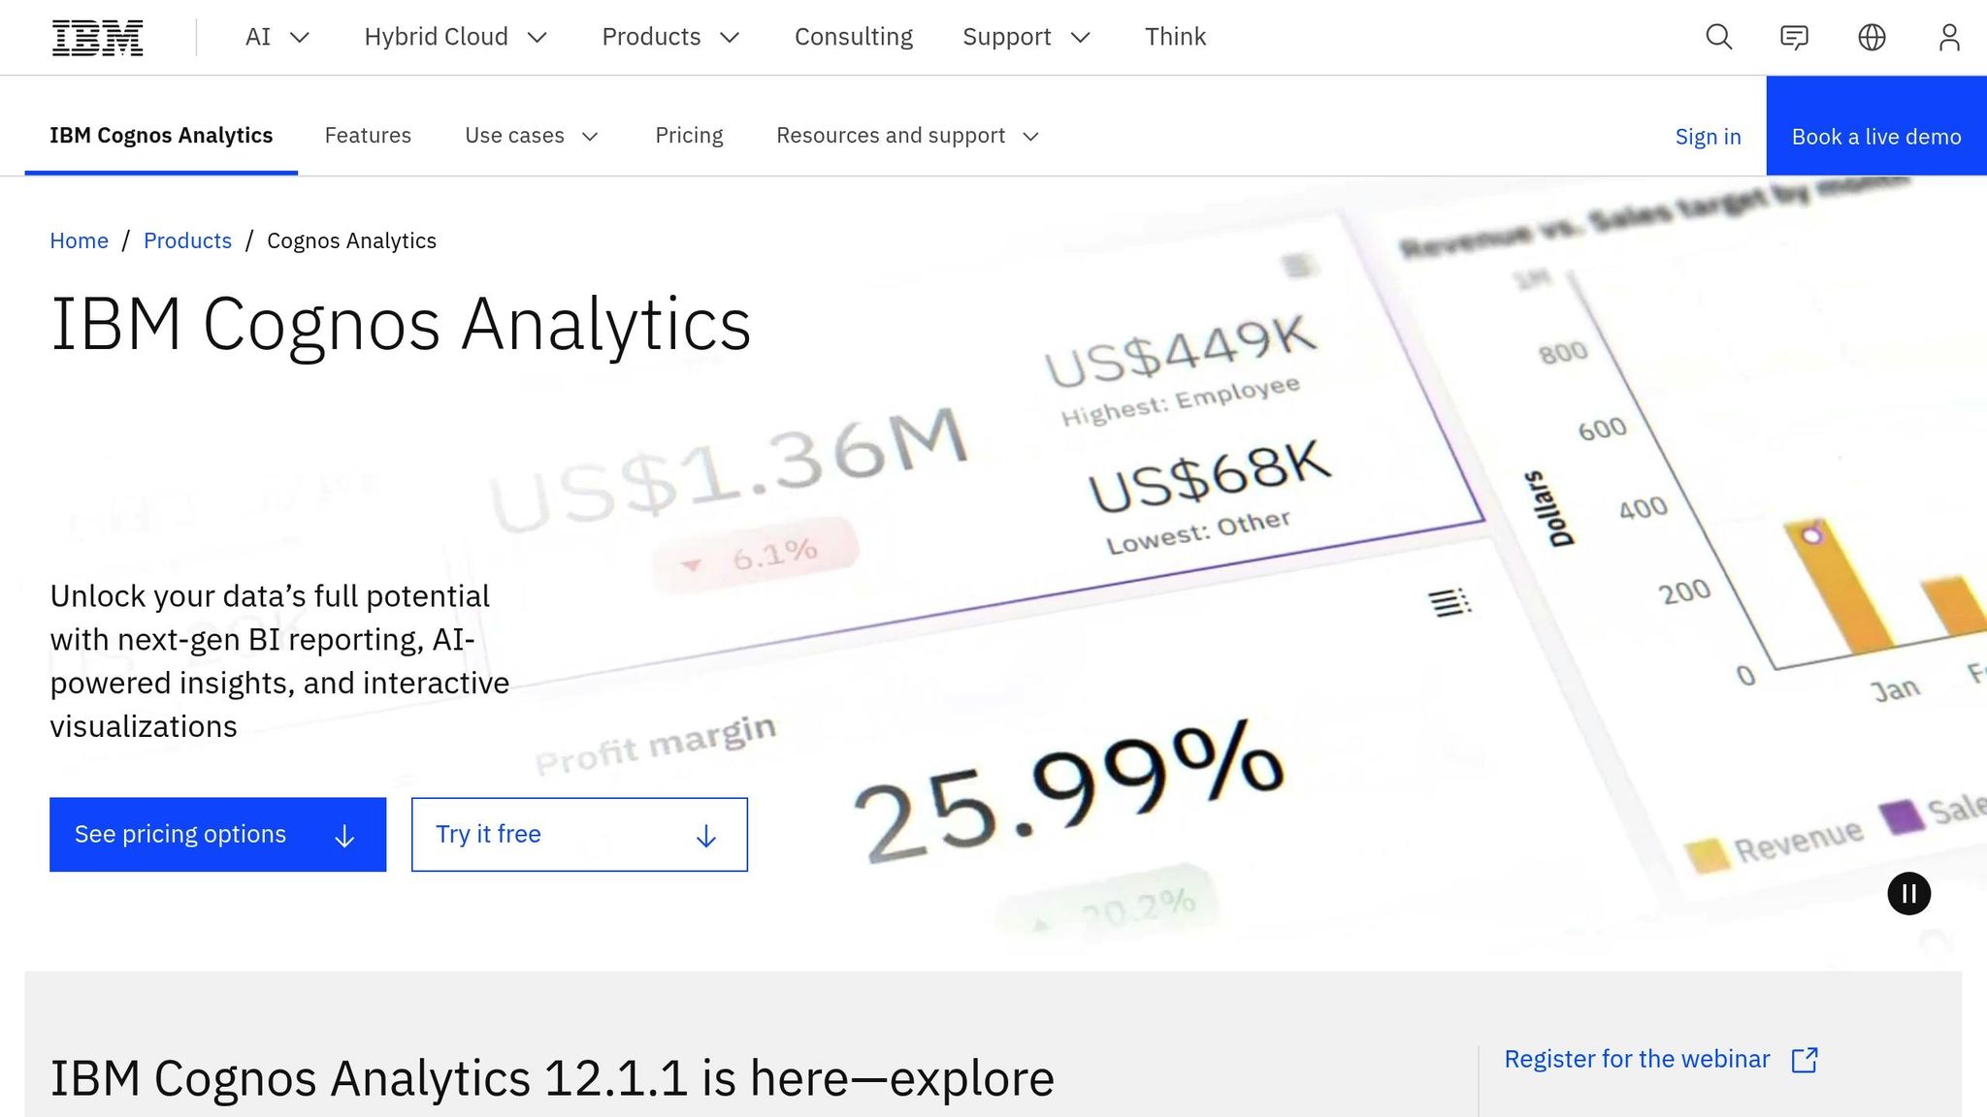Open the user profile icon
The height and width of the screenshot is (1117, 1987).
point(1949,37)
